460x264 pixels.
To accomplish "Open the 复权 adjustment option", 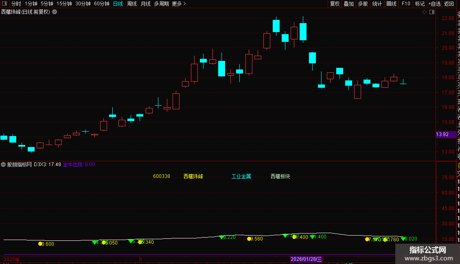I will [x=335, y=4].
